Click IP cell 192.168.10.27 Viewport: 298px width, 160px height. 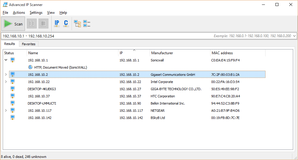[x=130, y=89]
